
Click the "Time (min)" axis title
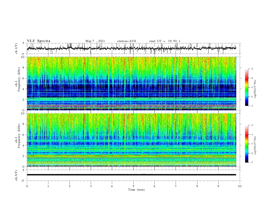point(136,190)
